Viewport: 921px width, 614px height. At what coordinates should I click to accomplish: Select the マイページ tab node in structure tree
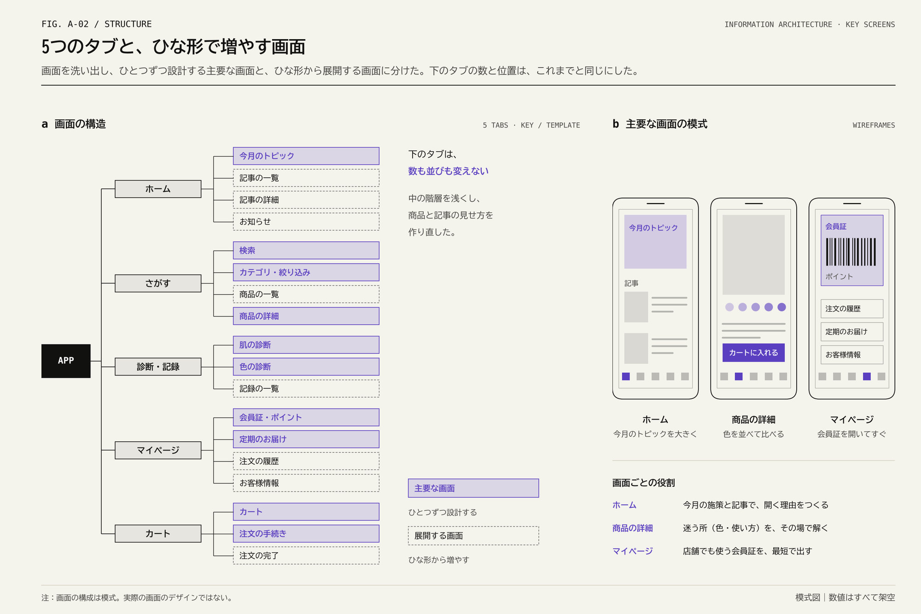[x=158, y=450]
